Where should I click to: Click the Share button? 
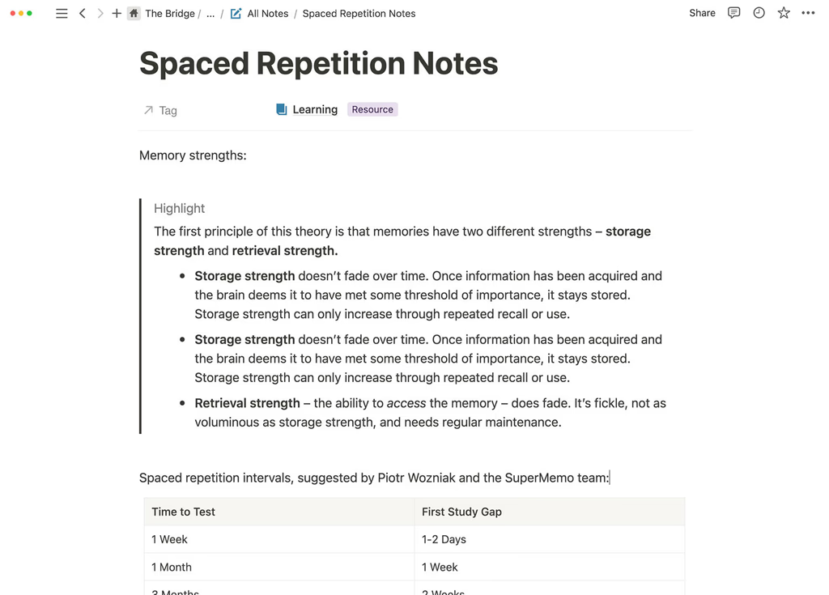(x=702, y=13)
